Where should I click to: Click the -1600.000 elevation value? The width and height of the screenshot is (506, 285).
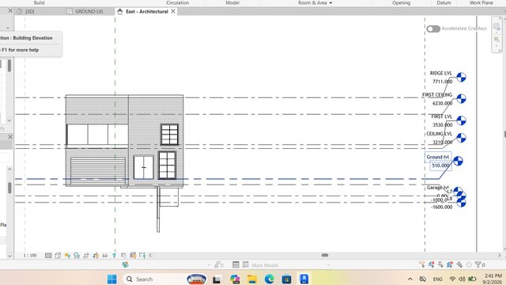point(442,207)
